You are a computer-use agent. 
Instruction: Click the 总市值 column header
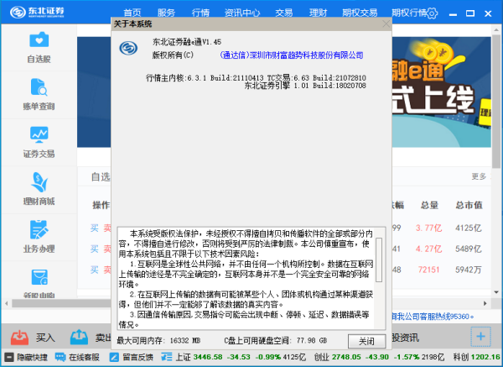tap(469, 205)
